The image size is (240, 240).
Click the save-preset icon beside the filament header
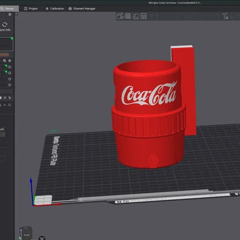click(5, 61)
